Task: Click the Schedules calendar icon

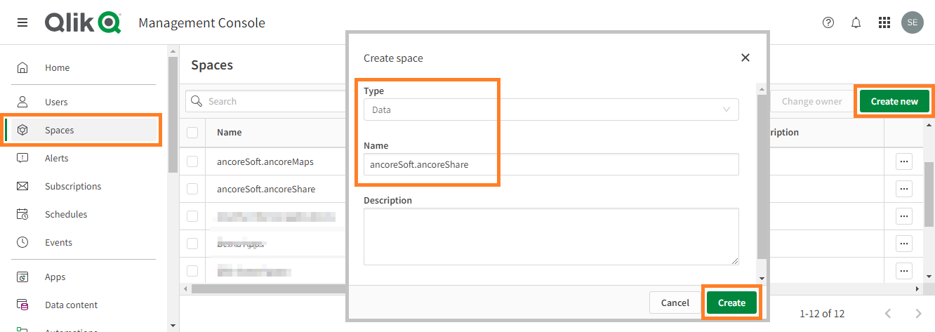Action: click(x=22, y=214)
